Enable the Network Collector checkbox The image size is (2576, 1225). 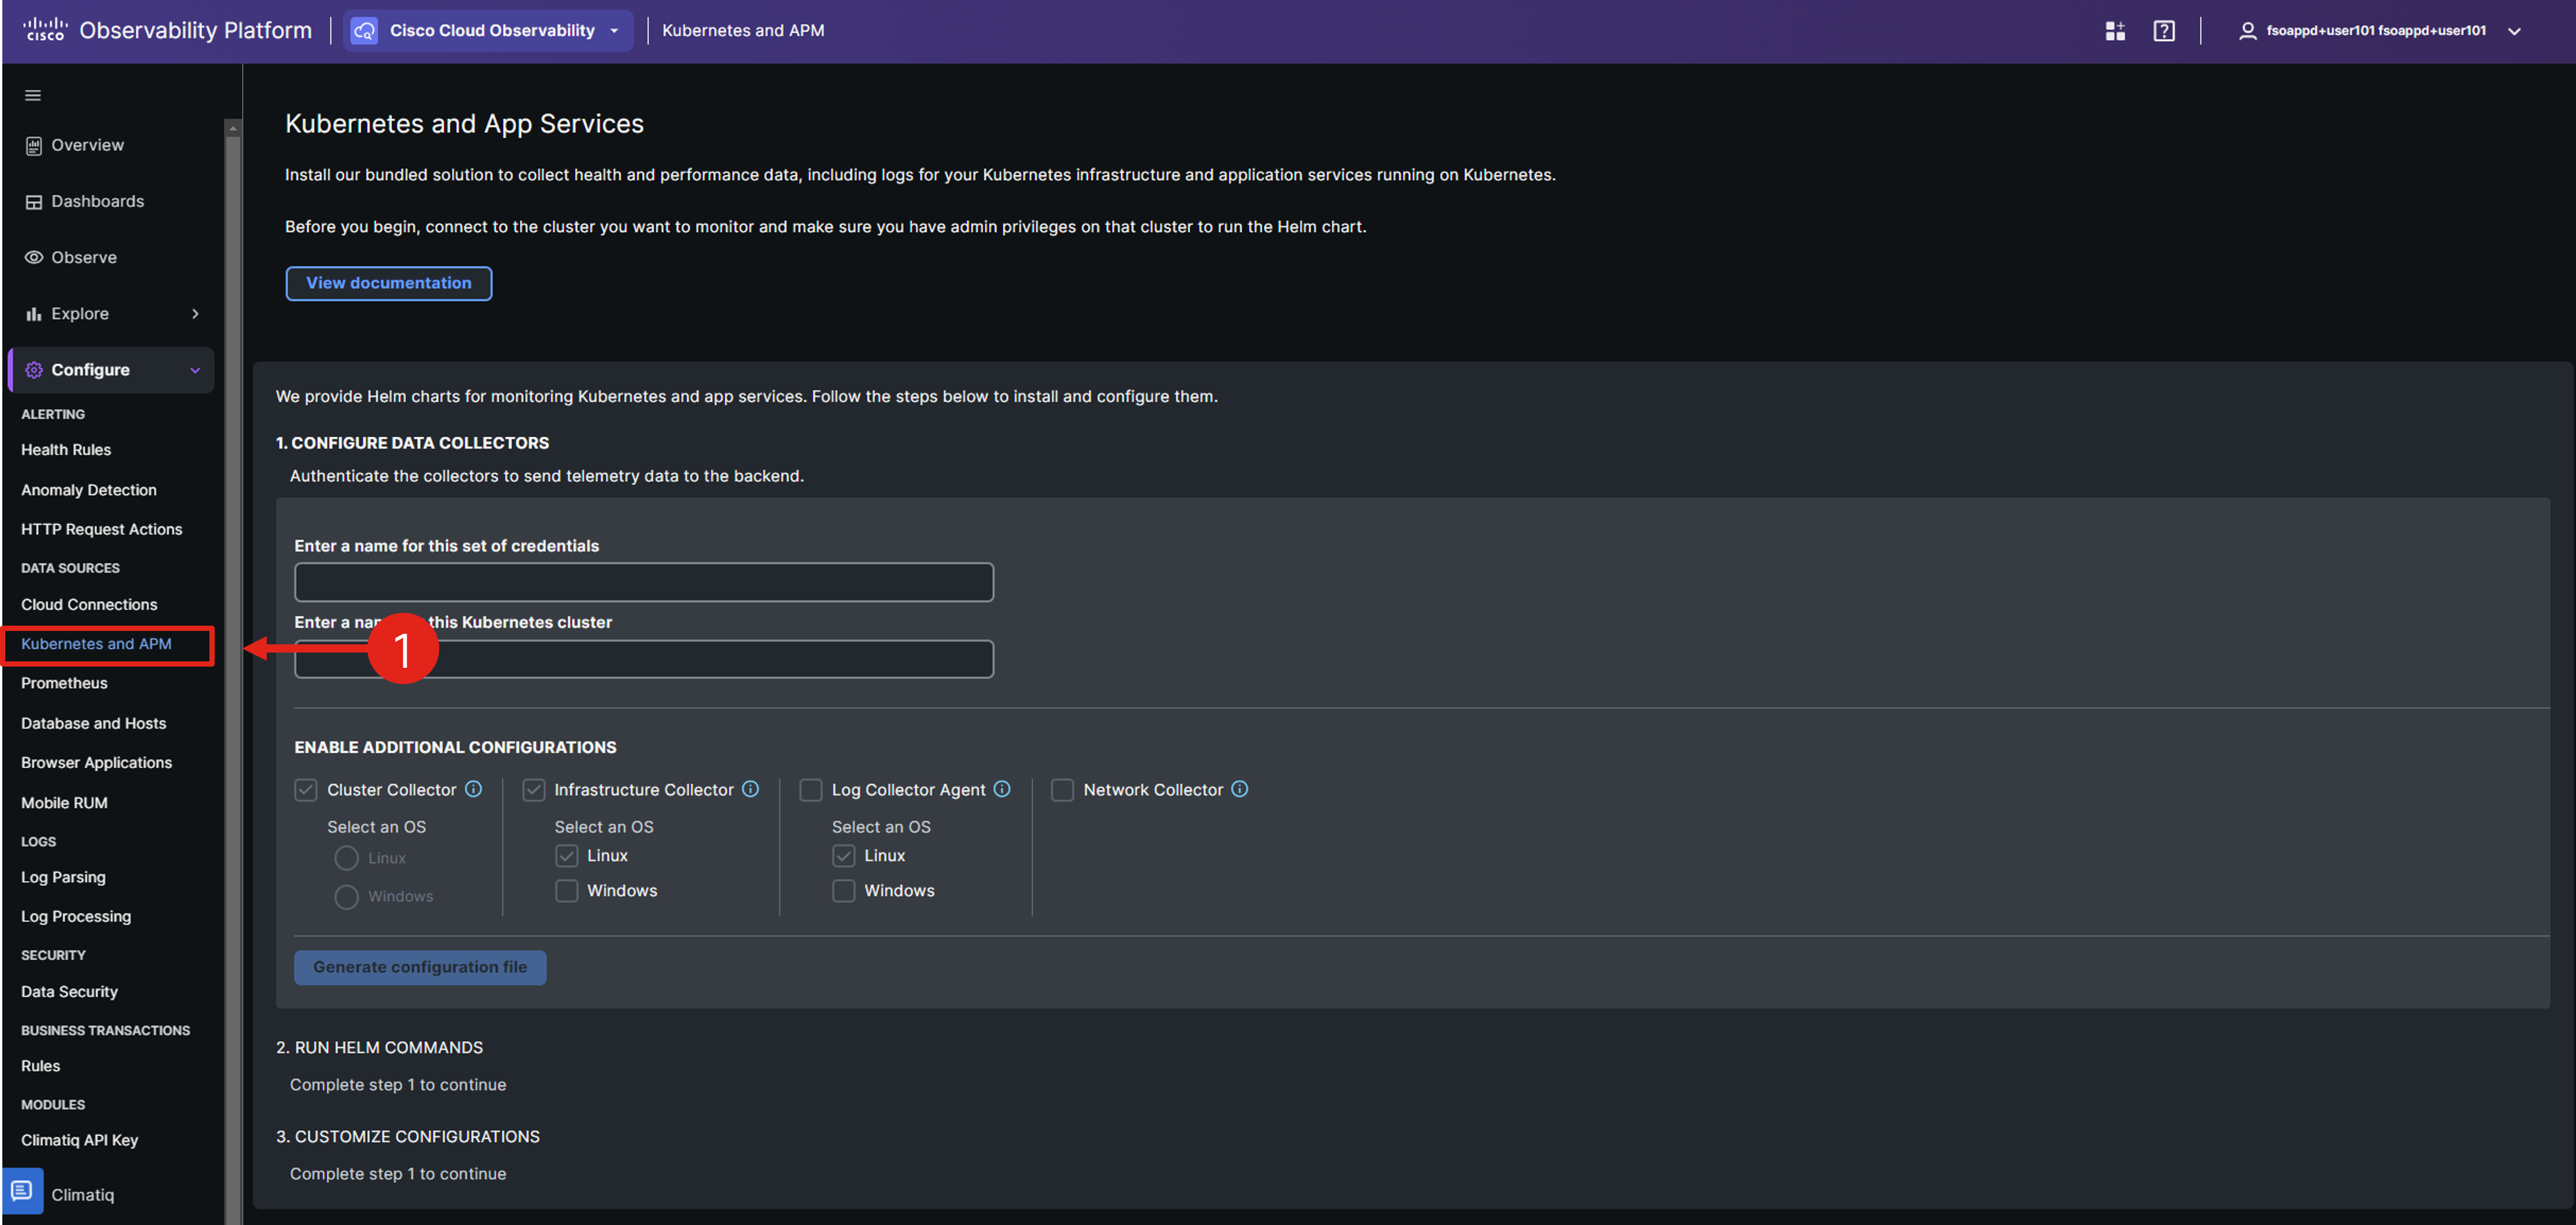pos(1062,790)
